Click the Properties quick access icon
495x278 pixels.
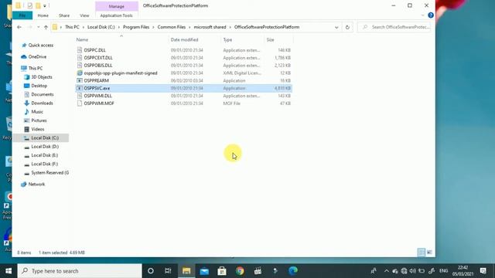pos(30,5)
